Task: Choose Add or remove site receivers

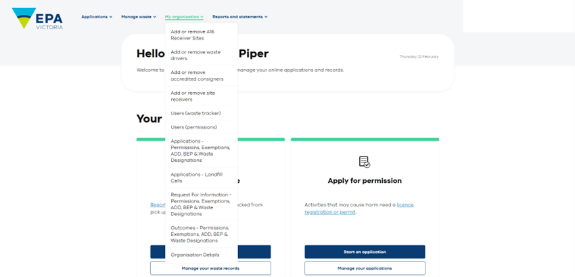Action: tap(202, 96)
